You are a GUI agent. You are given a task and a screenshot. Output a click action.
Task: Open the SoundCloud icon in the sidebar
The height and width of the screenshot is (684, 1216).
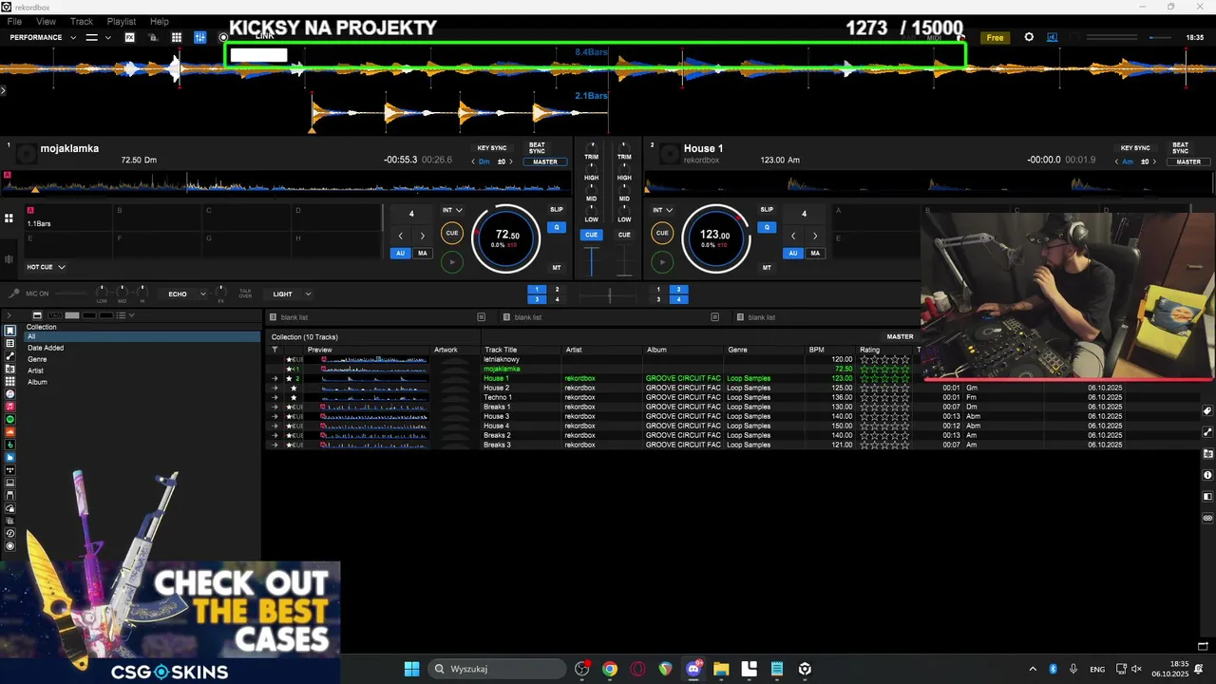click(10, 432)
